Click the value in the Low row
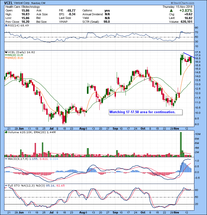Viewport: 207px width, 215px height. (25, 18)
